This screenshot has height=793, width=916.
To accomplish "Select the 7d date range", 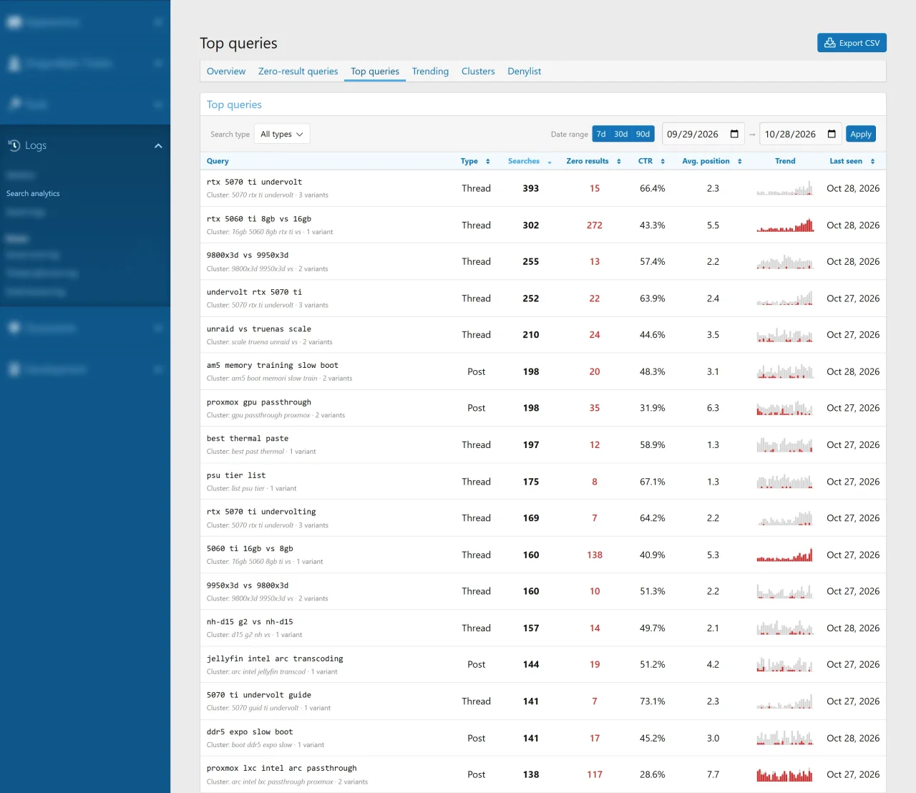I will point(601,134).
